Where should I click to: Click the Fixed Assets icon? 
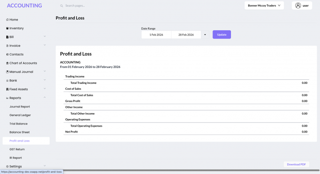[x=7, y=89]
